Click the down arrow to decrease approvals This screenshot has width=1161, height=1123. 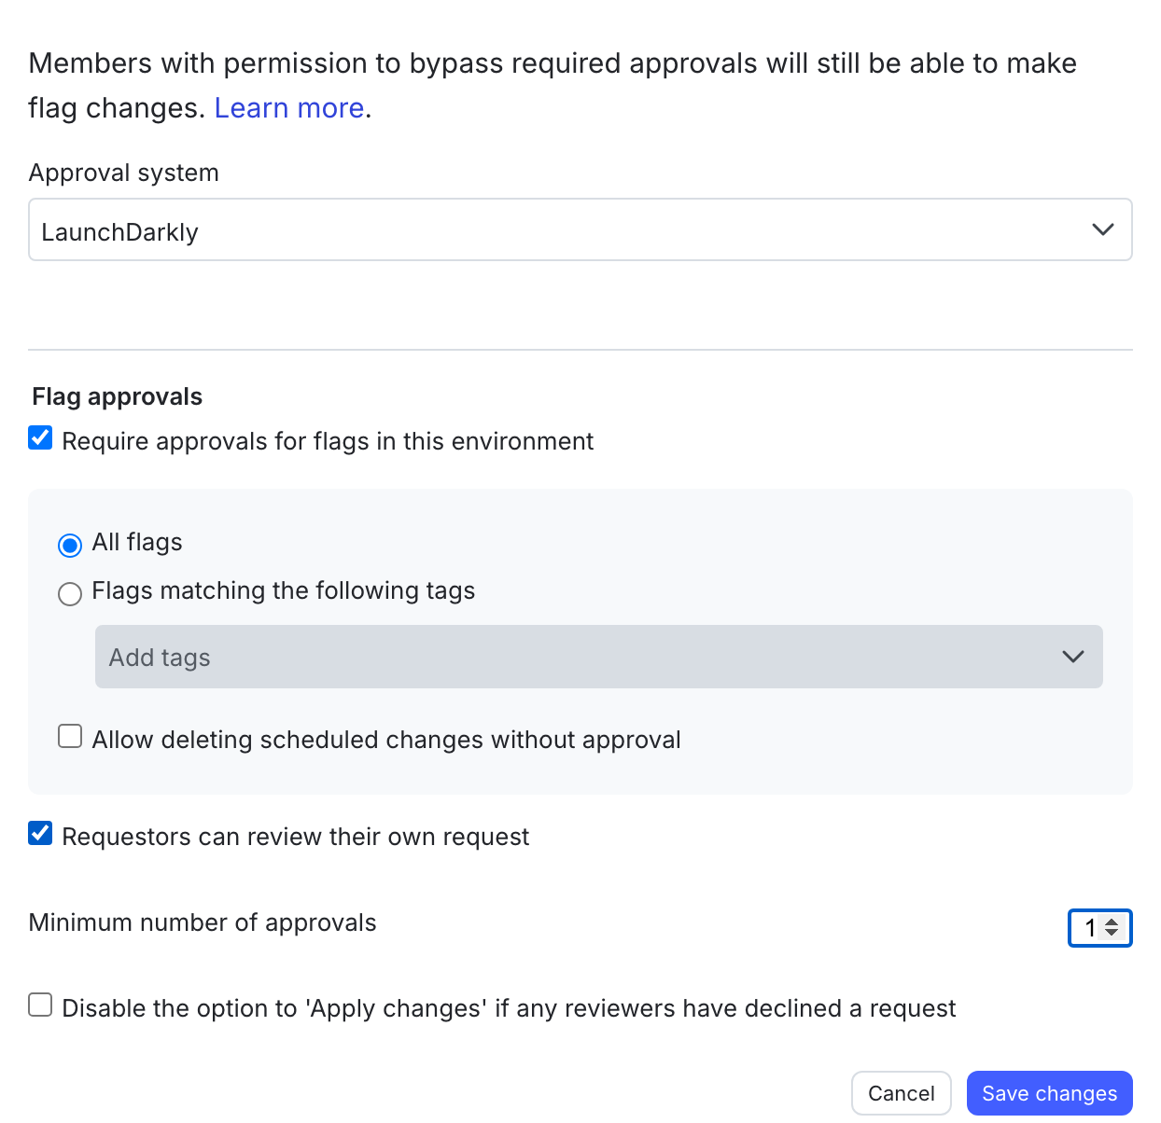click(x=1112, y=934)
